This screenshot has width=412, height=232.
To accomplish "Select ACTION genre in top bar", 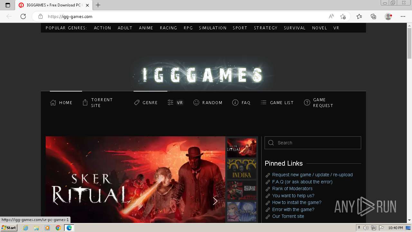I will tap(102, 28).
